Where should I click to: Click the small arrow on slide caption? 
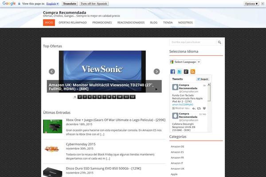tap(156, 89)
